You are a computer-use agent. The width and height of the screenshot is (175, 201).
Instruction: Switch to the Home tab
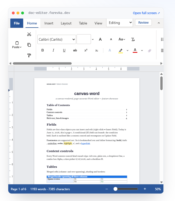point(32,23)
